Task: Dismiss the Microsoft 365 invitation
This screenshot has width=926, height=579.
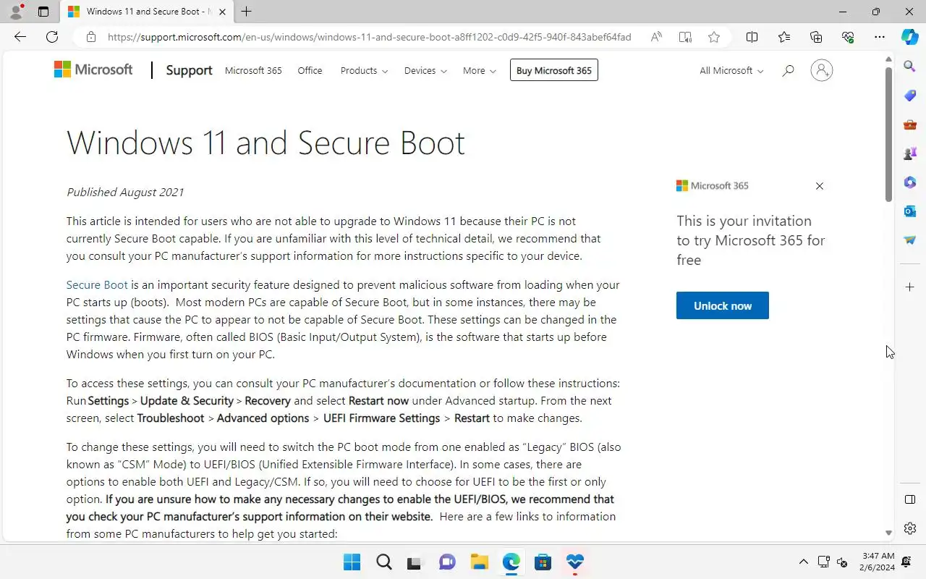Action: (x=820, y=186)
